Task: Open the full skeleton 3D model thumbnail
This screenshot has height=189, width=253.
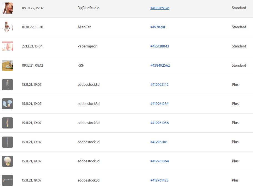Action: click(x=7, y=84)
